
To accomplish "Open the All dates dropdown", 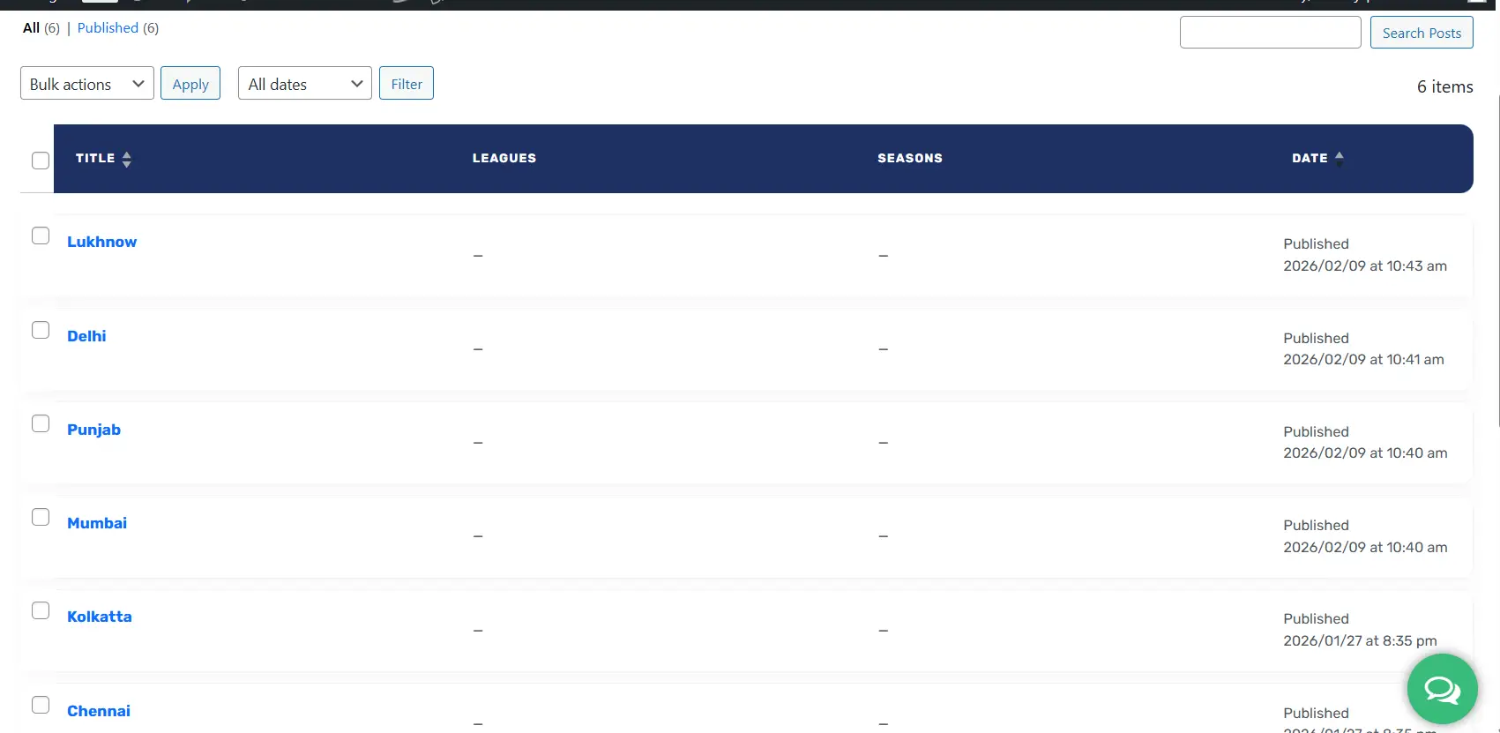I will (304, 84).
